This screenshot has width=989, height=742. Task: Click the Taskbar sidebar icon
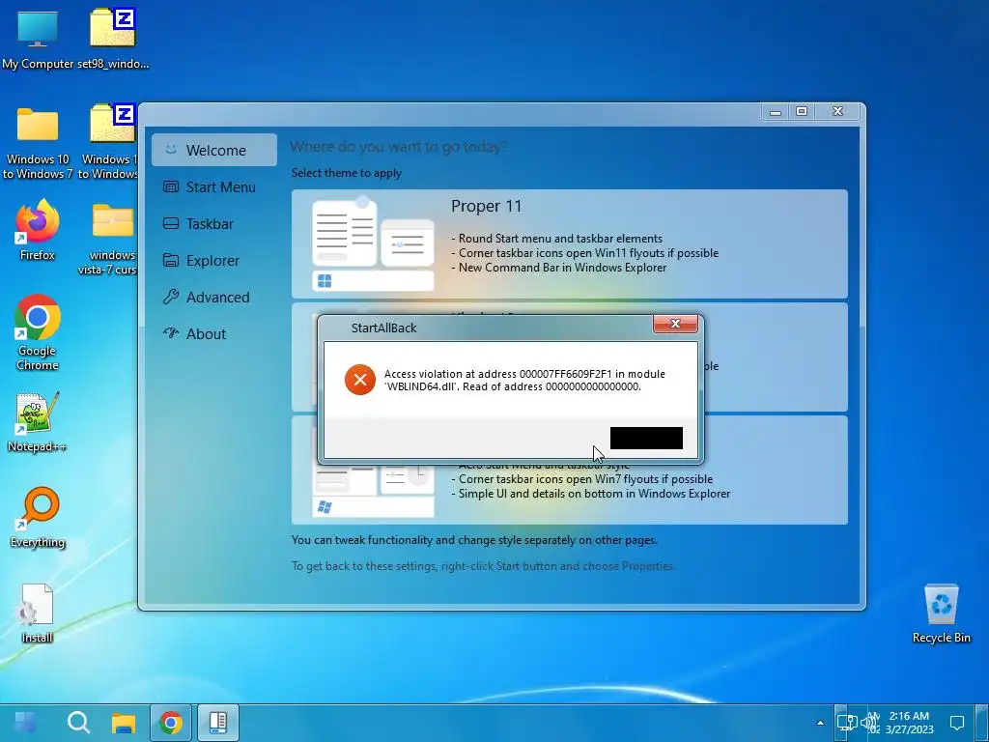(x=170, y=223)
